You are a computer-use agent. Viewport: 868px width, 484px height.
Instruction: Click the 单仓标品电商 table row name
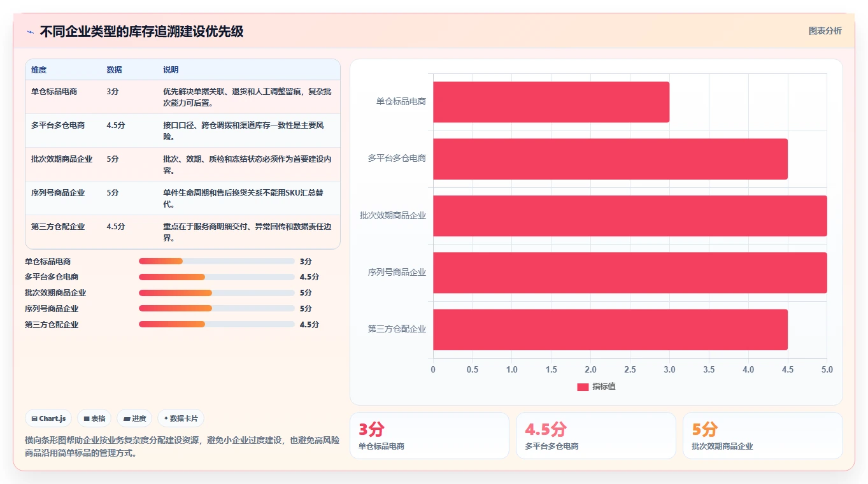pyautogui.click(x=54, y=92)
